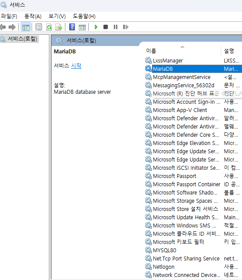Viewport: 242px width, 280px height.
Task: Click the gear icon next to Microsoft Passport
Action: pyautogui.click(x=148, y=176)
